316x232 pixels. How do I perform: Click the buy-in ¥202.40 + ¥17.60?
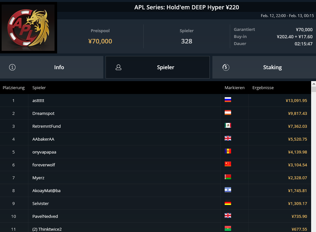(x=295, y=37)
